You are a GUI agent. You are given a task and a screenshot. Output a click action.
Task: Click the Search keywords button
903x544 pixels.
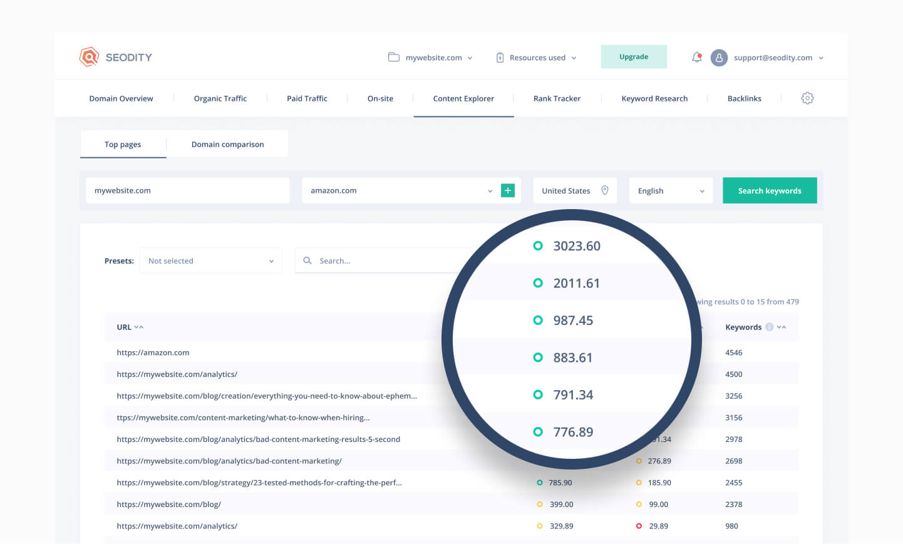click(770, 191)
